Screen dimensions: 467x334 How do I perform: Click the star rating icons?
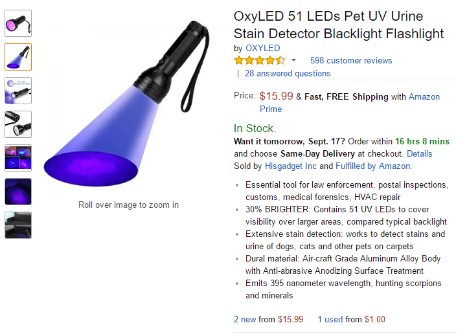tap(259, 61)
